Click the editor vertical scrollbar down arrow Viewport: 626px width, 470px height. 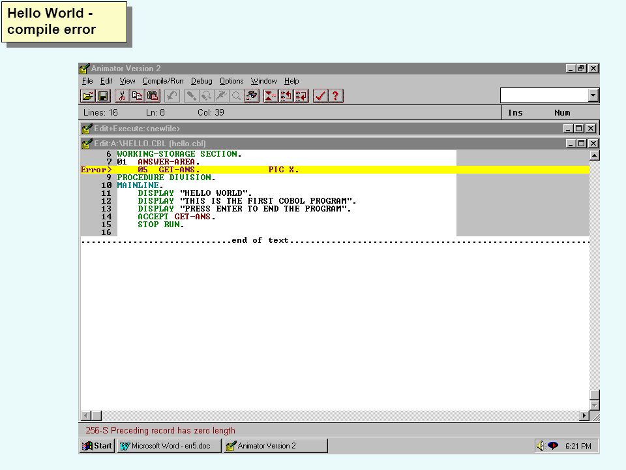coord(595,405)
